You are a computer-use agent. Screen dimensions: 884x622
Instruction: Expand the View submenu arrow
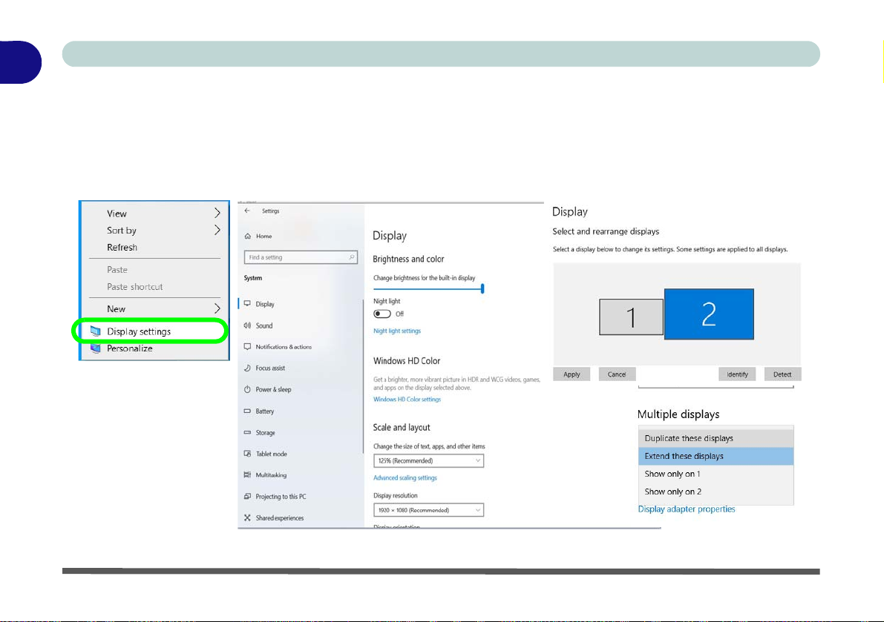(x=217, y=213)
